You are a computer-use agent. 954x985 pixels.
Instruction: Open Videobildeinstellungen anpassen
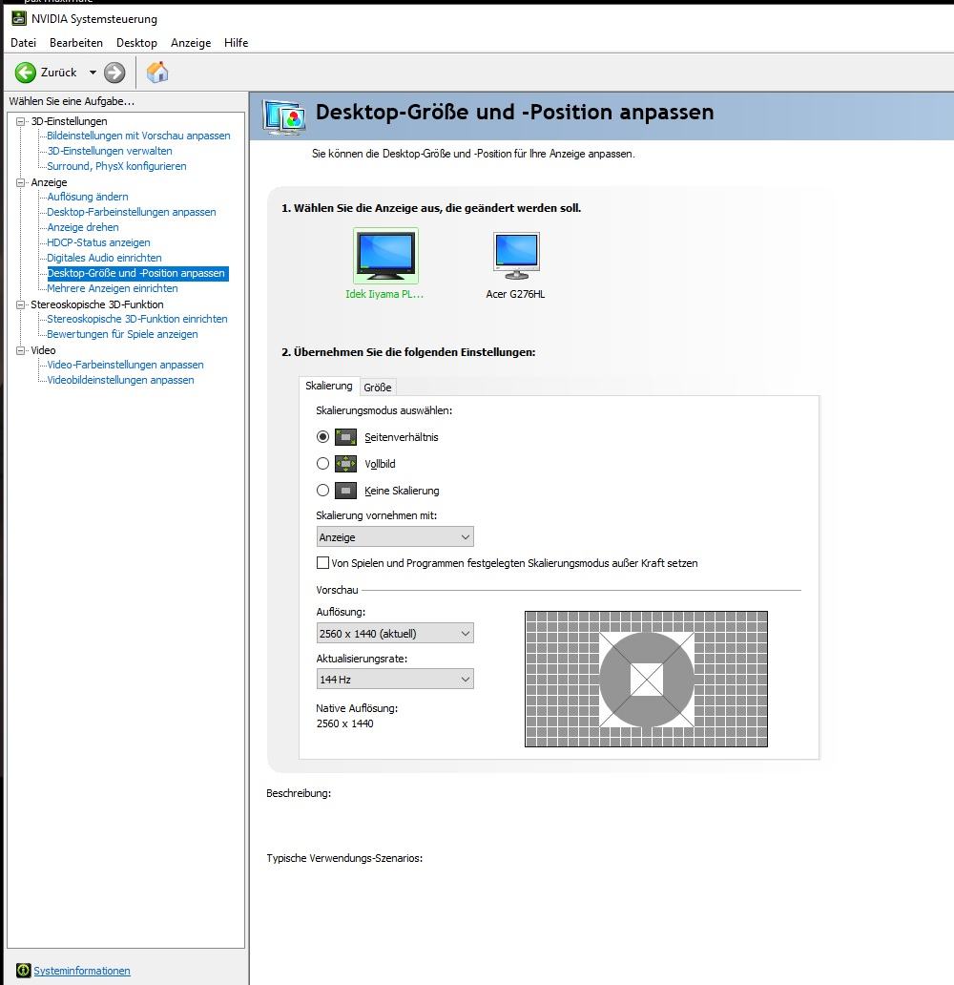pyautogui.click(x=120, y=380)
